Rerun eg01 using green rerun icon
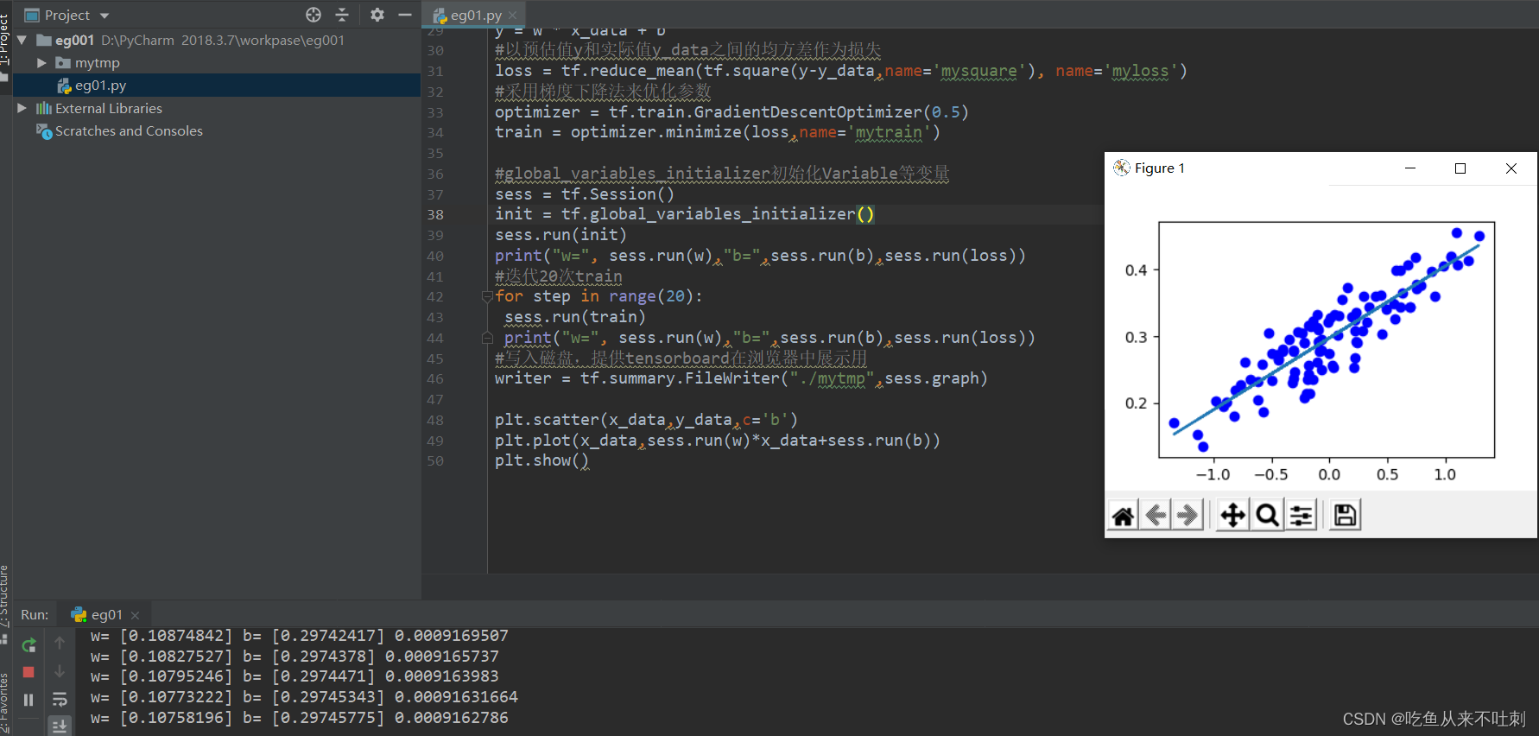This screenshot has height=736, width=1539. [28, 644]
